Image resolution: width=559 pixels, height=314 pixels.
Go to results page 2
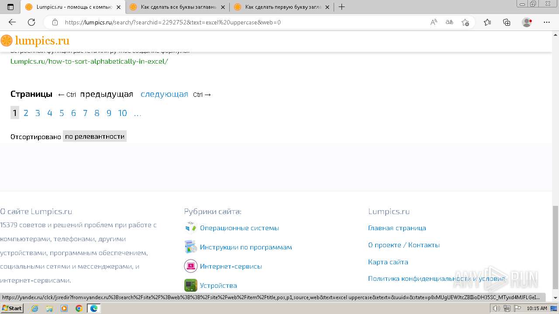pos(26,113)
